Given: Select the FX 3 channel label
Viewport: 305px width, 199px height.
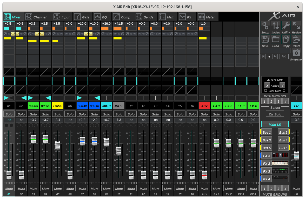Looking at the screenshot, I should coord(241,106).
